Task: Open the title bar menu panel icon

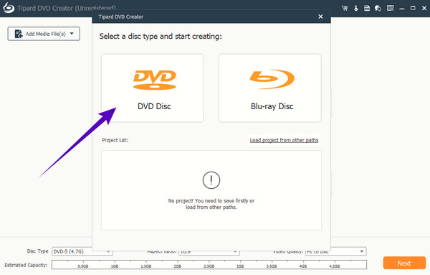Action: pos(391,8)
